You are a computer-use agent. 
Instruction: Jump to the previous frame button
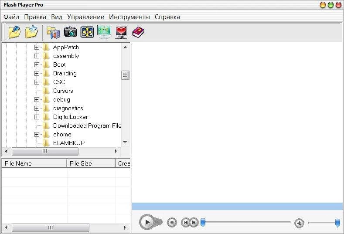186,222
